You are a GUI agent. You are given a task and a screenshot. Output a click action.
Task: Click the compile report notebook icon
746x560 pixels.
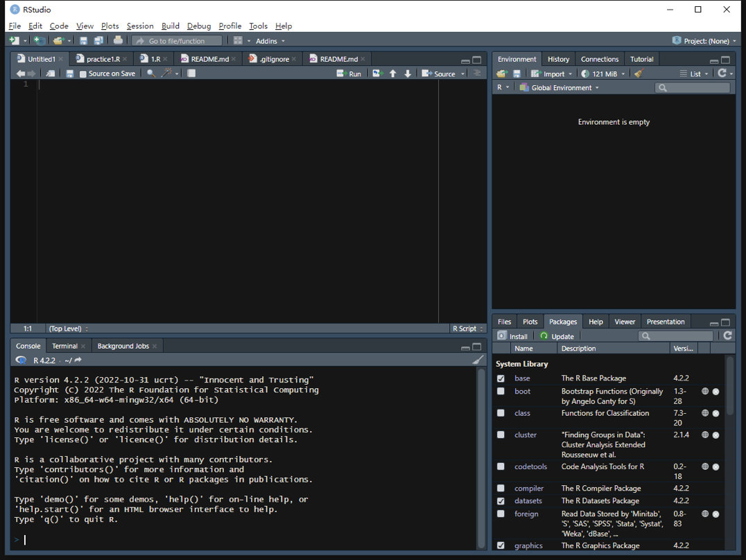click(191, 73)
